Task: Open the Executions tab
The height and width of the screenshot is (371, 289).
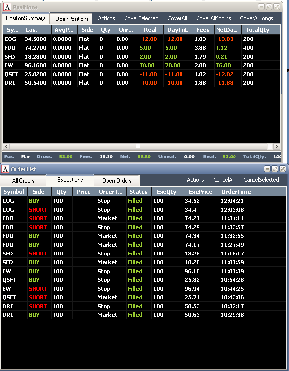Action: (70, 180)
